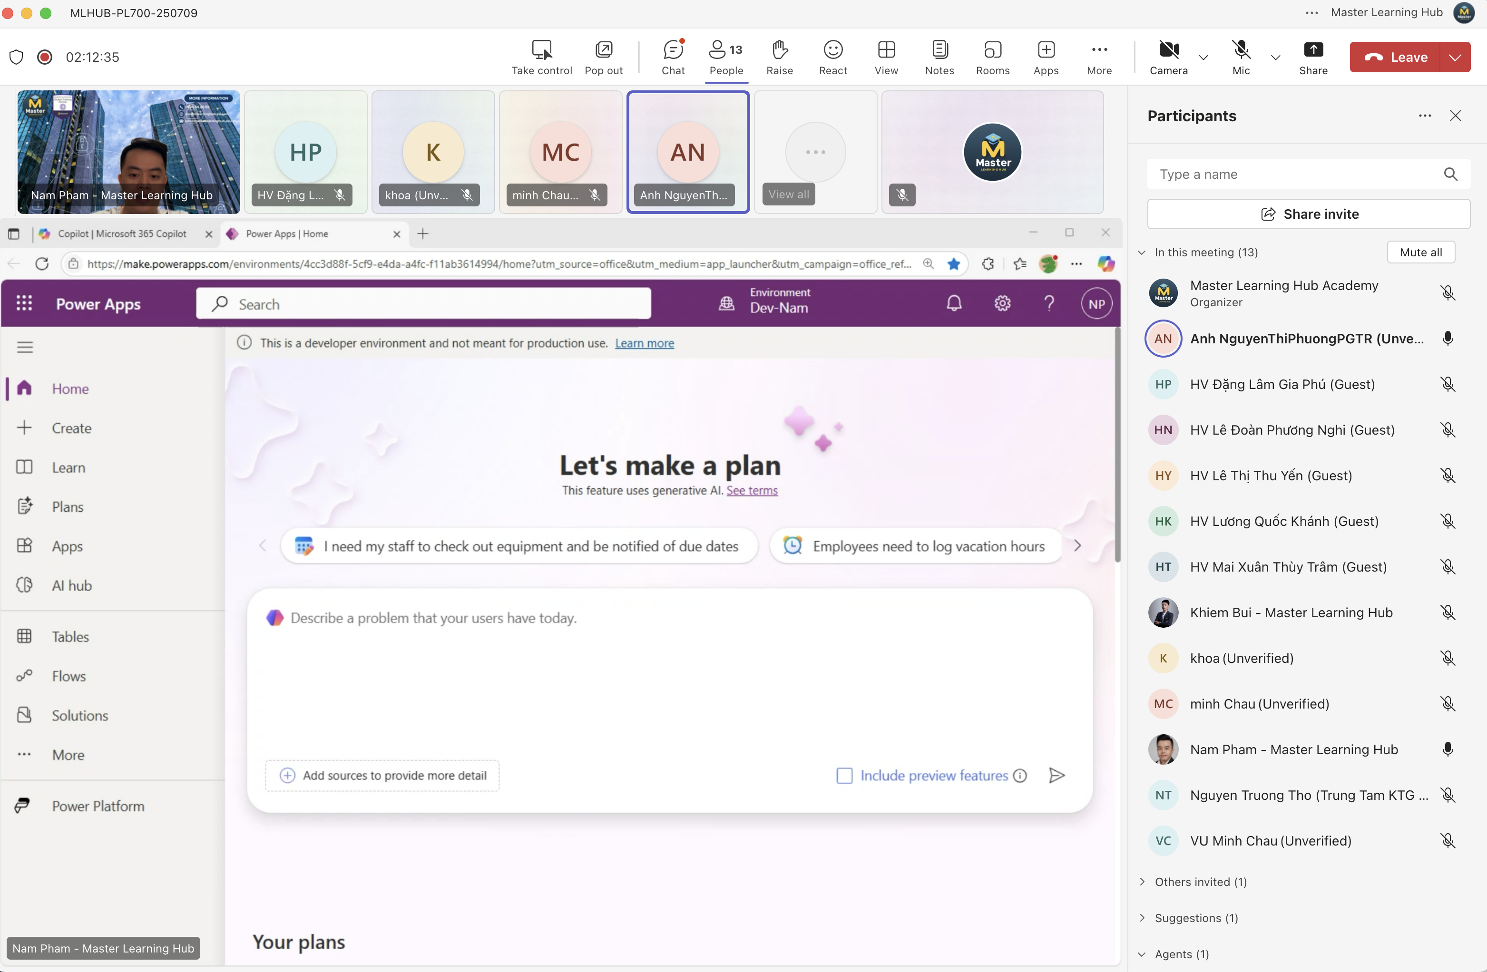Mute Anh NguyenThiPhuongPGTR's microphone
1487x972 pixels.
(x=1447, y=339)
